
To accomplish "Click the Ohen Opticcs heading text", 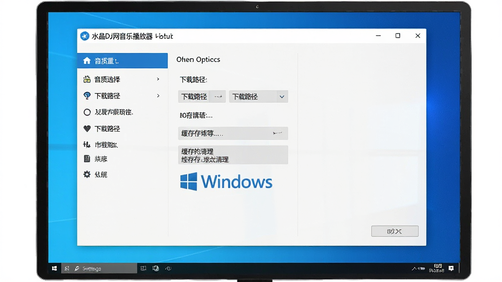I will (x=198, y=59).
